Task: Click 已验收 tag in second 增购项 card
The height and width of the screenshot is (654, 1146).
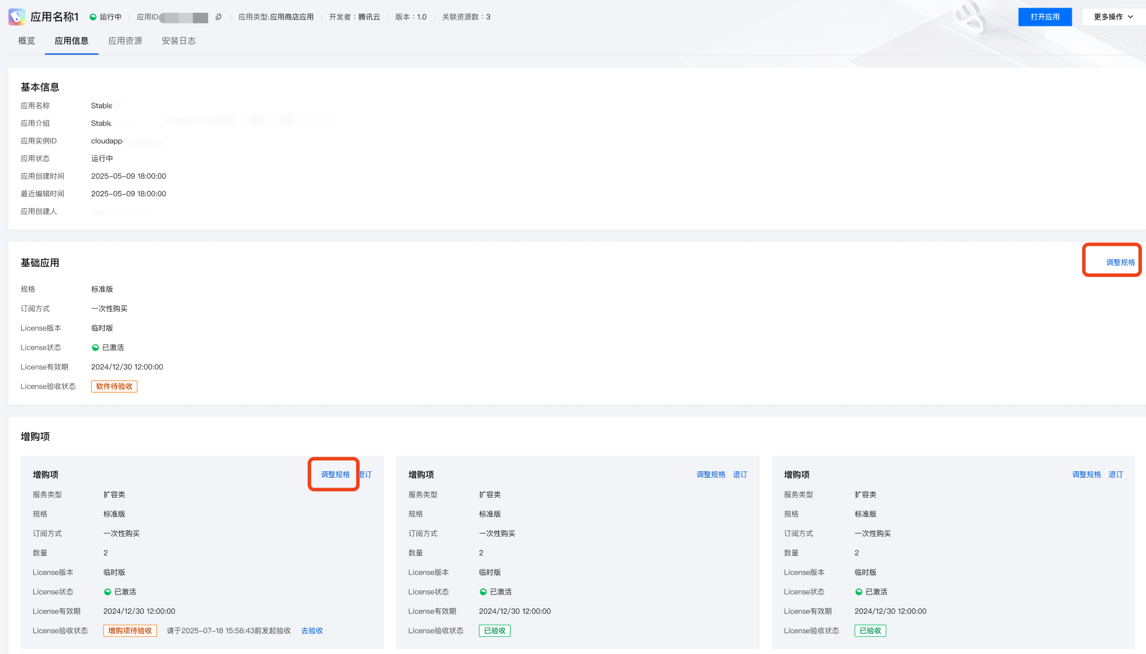Action: coord(495,631)
